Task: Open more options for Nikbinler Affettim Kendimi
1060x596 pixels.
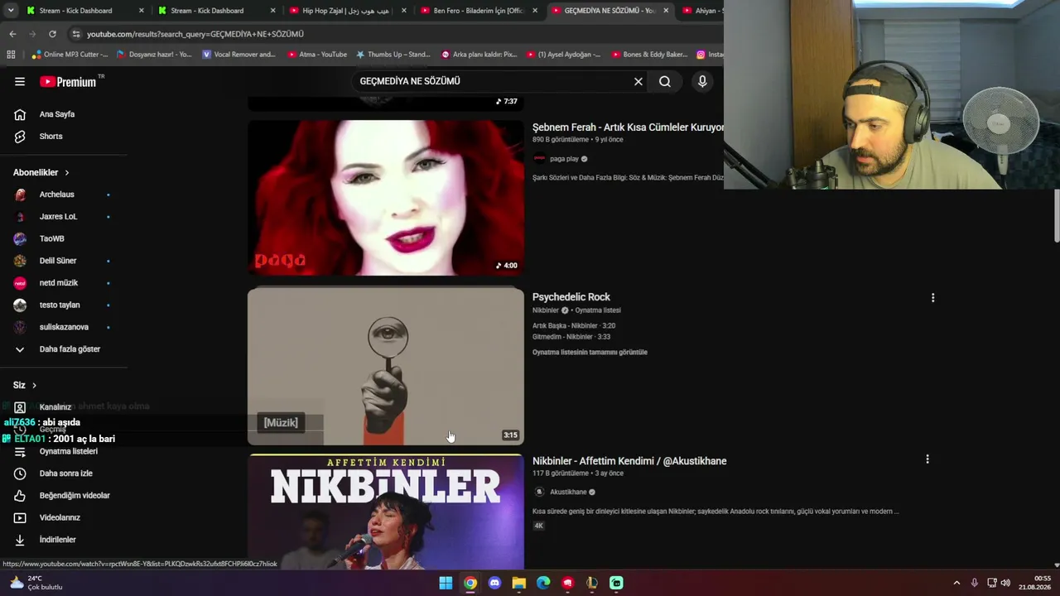Action: coord(927,459)
